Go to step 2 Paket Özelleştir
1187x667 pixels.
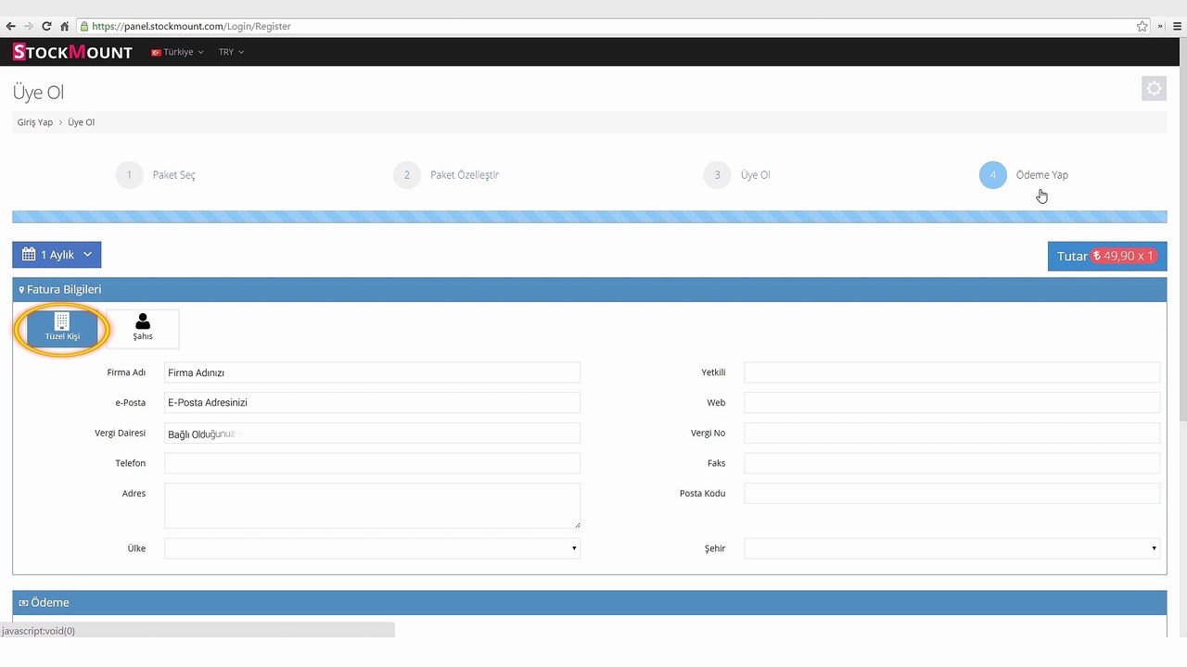446,175
